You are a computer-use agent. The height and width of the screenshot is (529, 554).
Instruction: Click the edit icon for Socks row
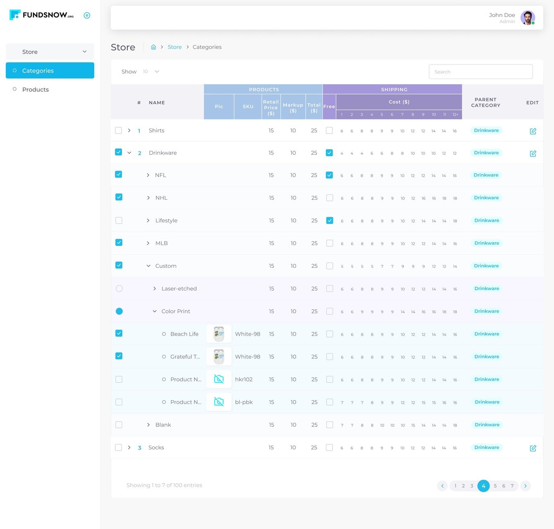tap(533, 448)
